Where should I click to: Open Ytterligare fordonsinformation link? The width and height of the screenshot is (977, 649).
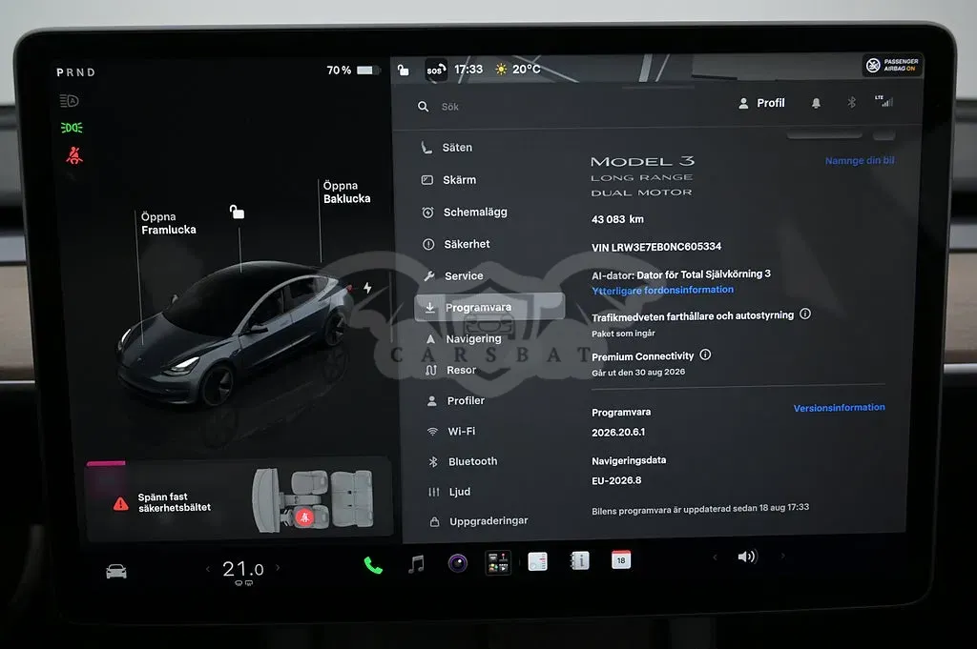pos(662,290)
